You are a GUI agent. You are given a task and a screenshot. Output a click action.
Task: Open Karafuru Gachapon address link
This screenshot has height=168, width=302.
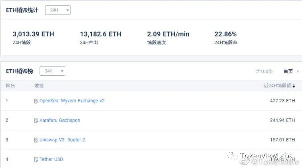60,120
